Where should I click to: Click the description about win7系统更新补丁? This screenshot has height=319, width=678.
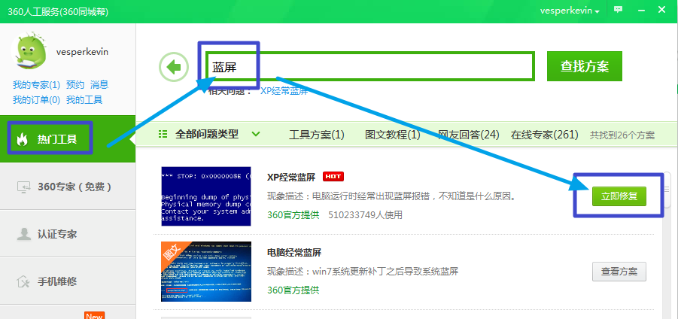tap(363, 272)
